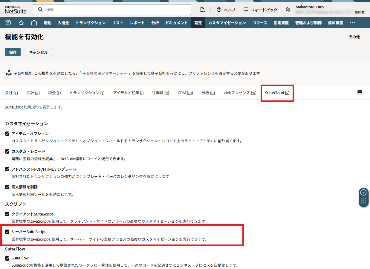Switch to the トランザクション (r) tab
Image resolution: width=370 pixels, height=269 pixels.
87,93
